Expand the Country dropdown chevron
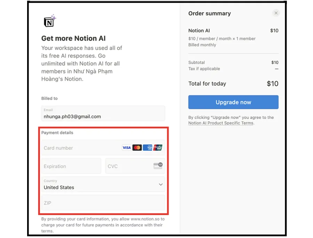Screen dimensions: 313x238 click(161, 184)
